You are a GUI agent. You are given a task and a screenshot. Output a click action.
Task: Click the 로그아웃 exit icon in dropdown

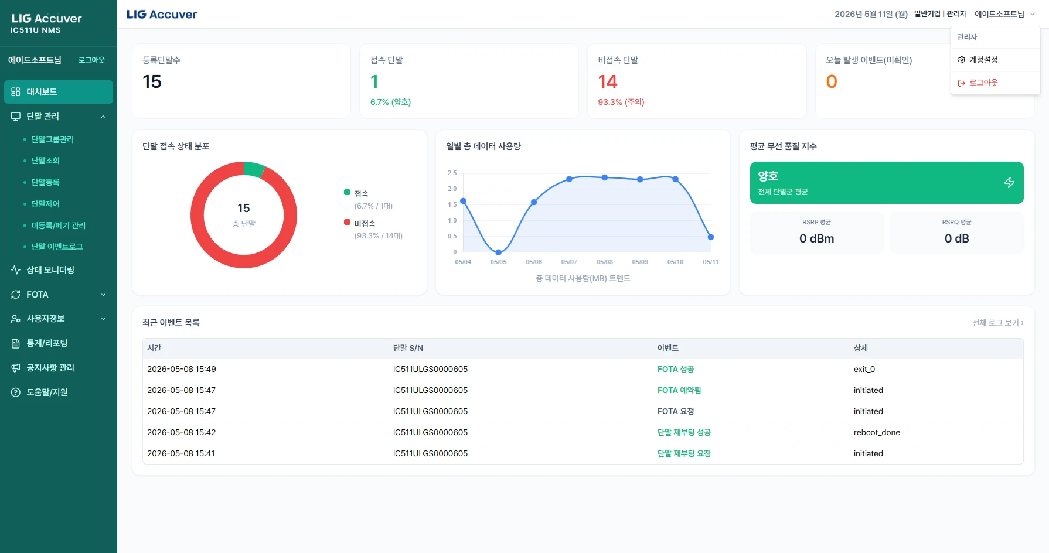pos(962,83)
